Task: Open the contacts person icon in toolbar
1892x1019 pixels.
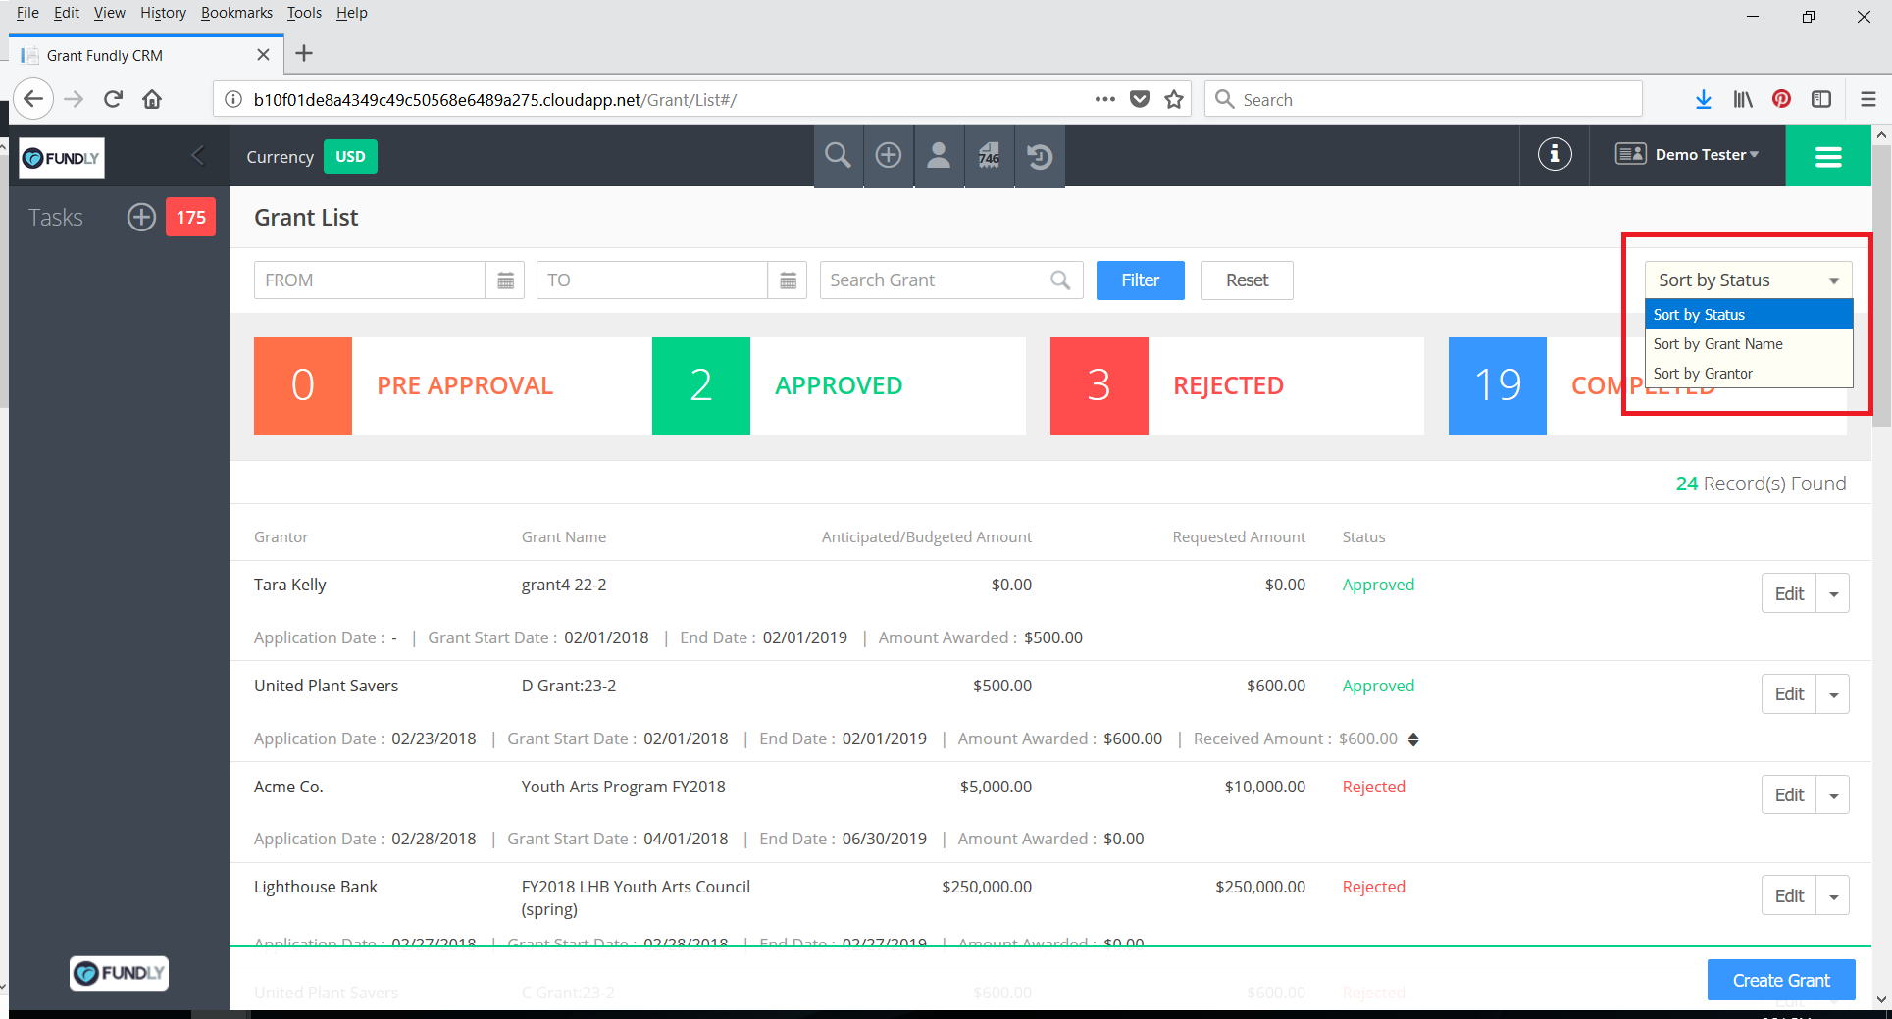Action: coord(939,156)
